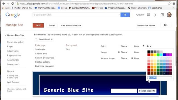Select None for Wrapper image
Image resolution: width=178 pixels, height=100 pixels.
tap(132, 58)
